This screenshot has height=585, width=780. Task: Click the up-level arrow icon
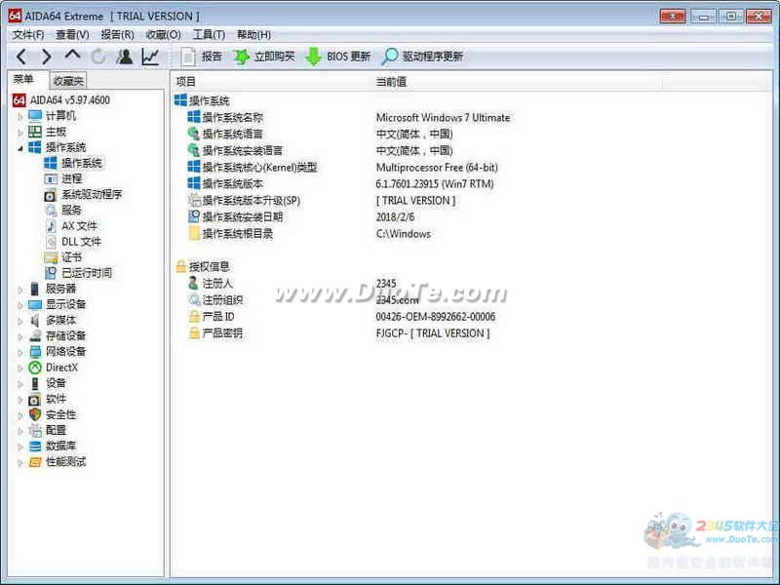(72, 57)
